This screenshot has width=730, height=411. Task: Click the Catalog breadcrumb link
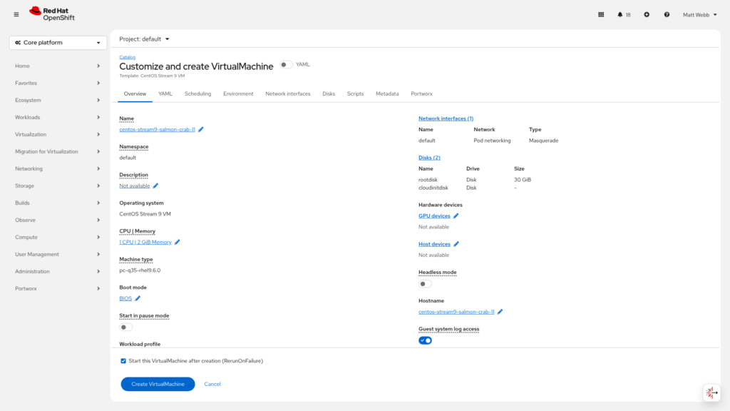127,56
